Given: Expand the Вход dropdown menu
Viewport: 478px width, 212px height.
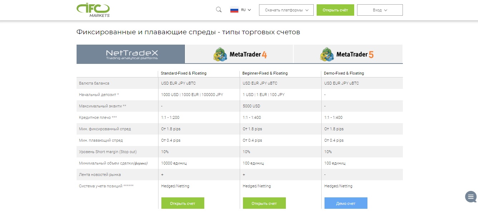Looking at the screenshot, I should [x=380, y=10].
